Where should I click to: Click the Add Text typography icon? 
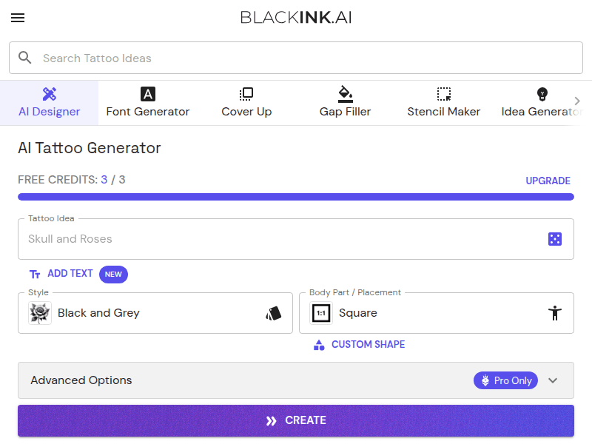click(x=35, y=274)
